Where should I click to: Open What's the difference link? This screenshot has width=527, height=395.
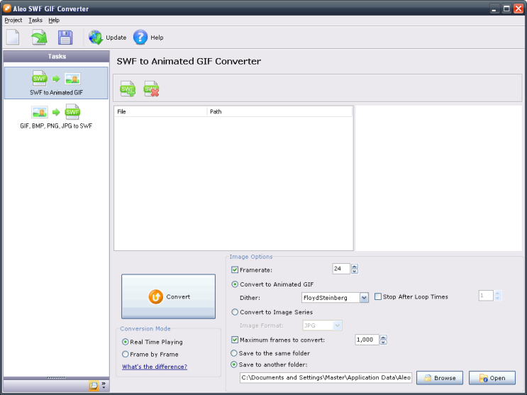155,367
